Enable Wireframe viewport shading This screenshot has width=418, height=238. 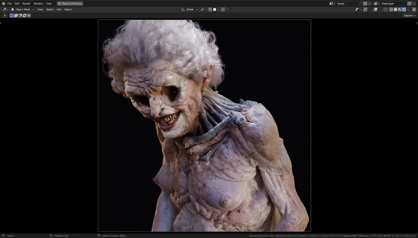click(391, 9)
